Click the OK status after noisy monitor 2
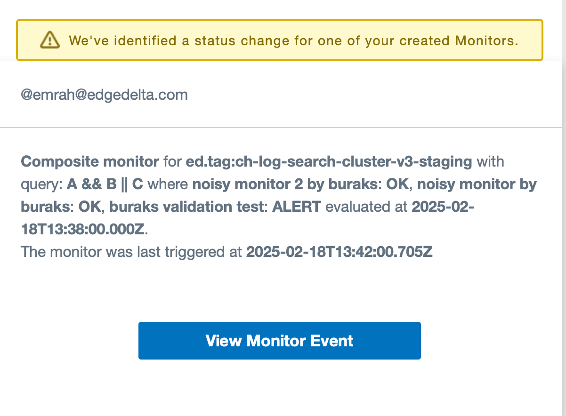 point(397,184)
